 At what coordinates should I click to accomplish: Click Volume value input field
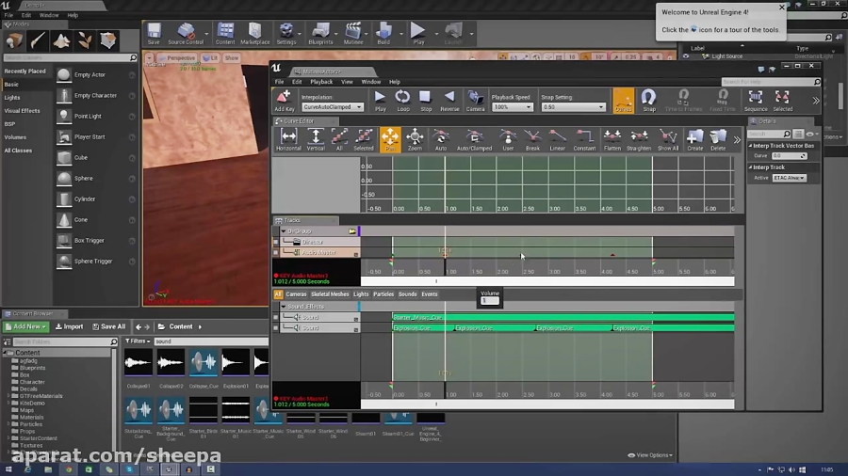(489, 301)
